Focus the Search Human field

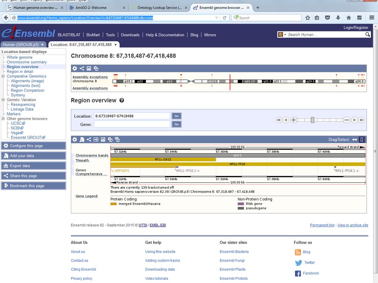[x=326, y=35]
